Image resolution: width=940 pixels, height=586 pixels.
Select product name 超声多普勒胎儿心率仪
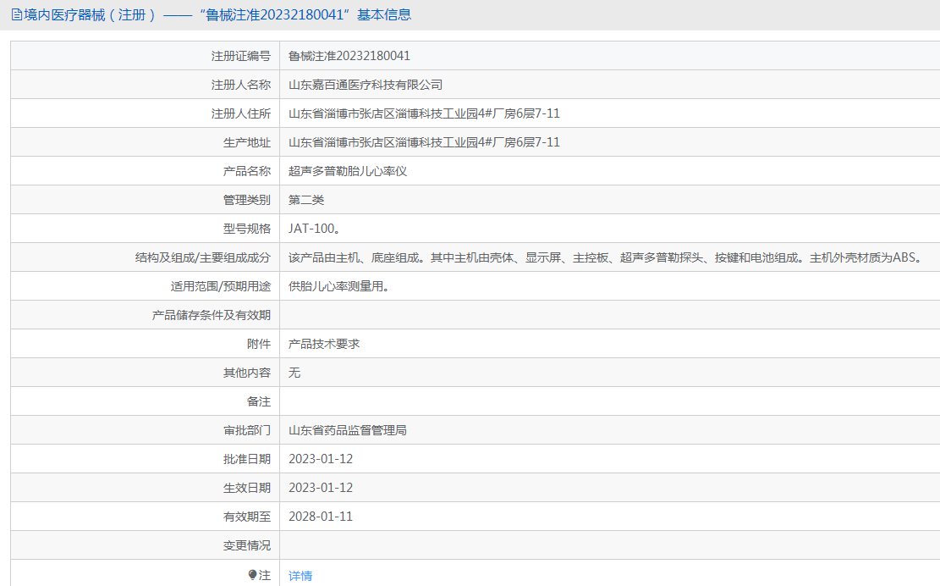(348, 171)
